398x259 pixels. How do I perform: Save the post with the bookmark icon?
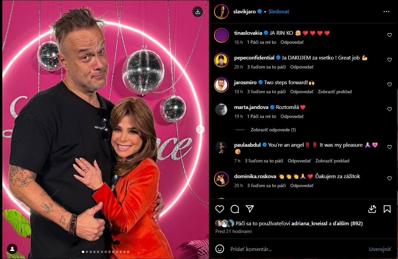pos(387,209)
